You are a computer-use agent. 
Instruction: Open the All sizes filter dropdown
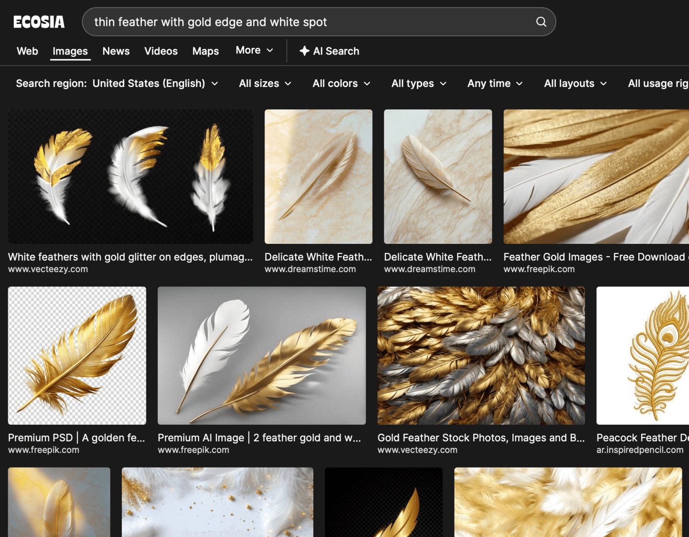pos(265,83)
